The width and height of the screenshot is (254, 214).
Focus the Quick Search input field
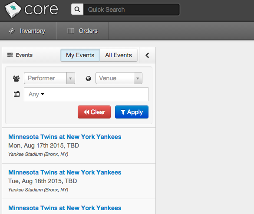(132, 10)
